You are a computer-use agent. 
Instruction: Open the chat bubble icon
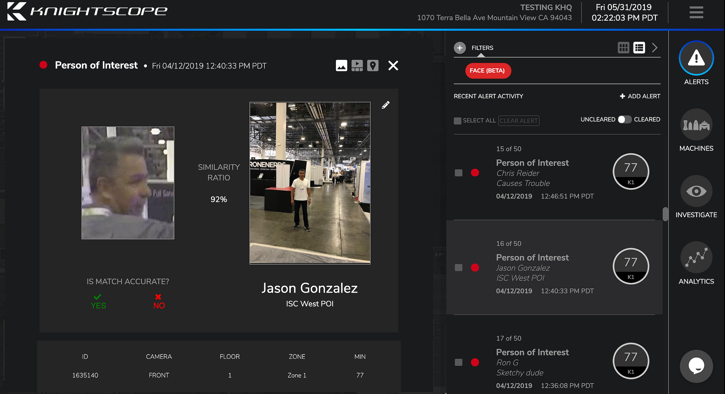[696, 366]
